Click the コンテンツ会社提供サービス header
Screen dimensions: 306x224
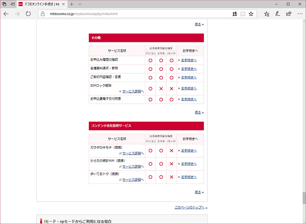tap(146, 126)
